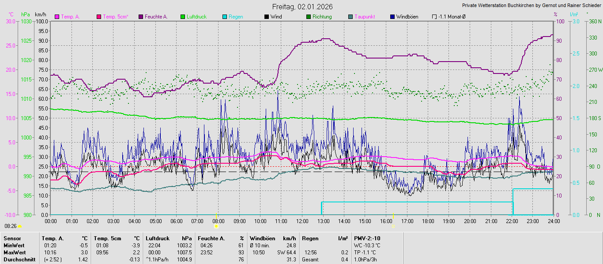Image resolution: width=603 pixels, height=264 pixels.
Task: Click the green Luftdruck legend square
Action: (183, 17)
